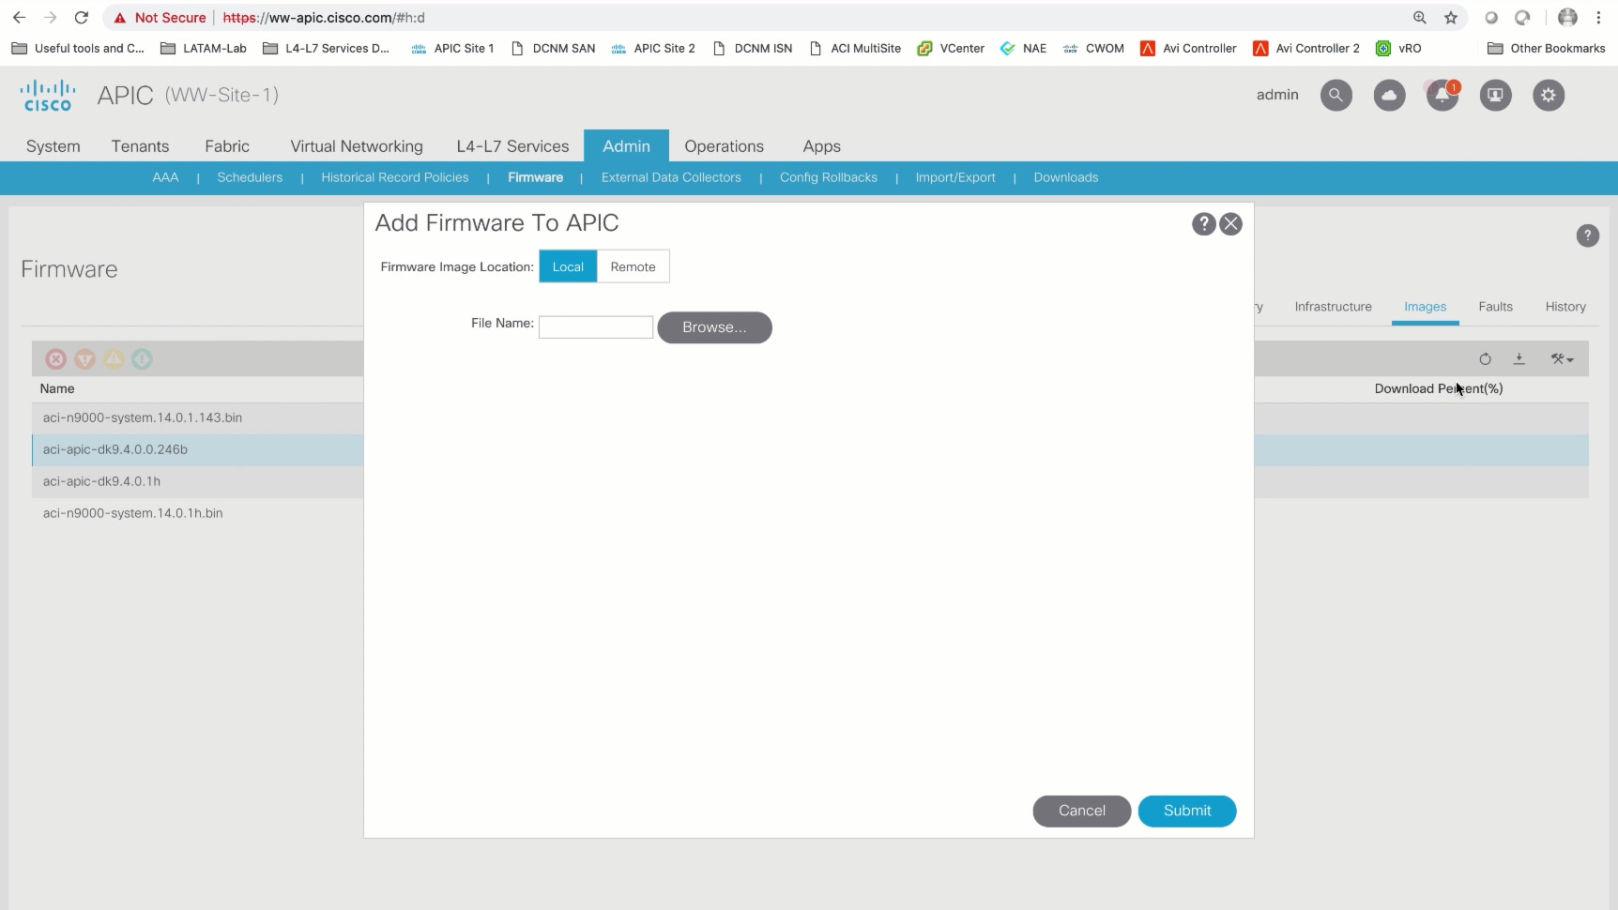
Task: Switch firmware image location to Remote
Action: [x=634, y=266]
